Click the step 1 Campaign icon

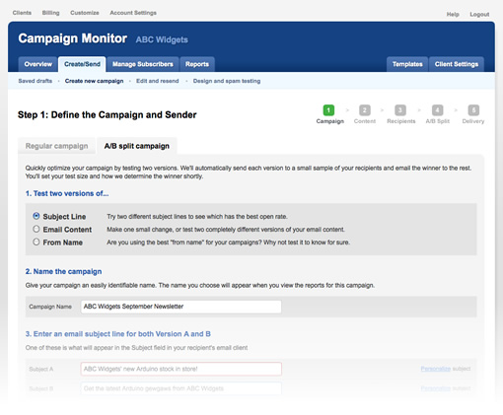pyautogui.click(x=328, y=110)
